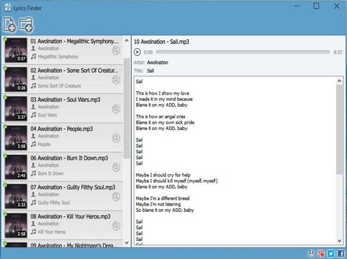Screen dimensions: 347x259
Task: Open the Google Plus icon in status bar
Action: 321,253
